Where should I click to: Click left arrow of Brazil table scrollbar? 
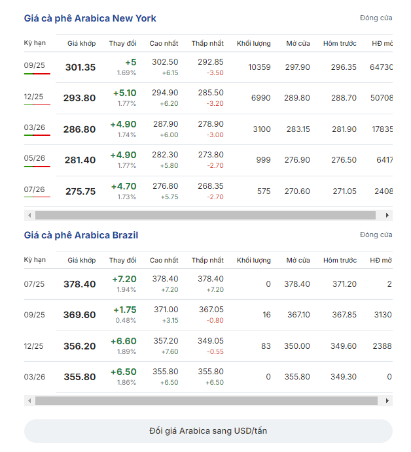pos(29,400)
